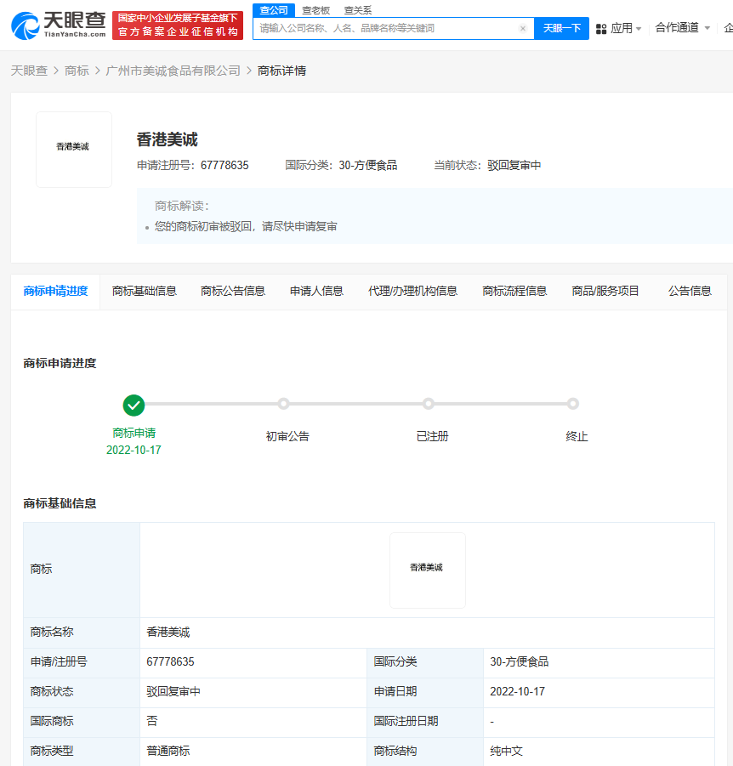The image size is (733, 766).
Task: Switch to the 查老板 search tab
Action: coord(315,10)
